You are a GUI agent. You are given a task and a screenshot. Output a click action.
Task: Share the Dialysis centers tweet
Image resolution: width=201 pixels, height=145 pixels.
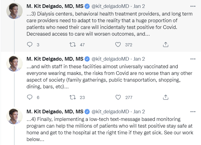pos(165,44)
